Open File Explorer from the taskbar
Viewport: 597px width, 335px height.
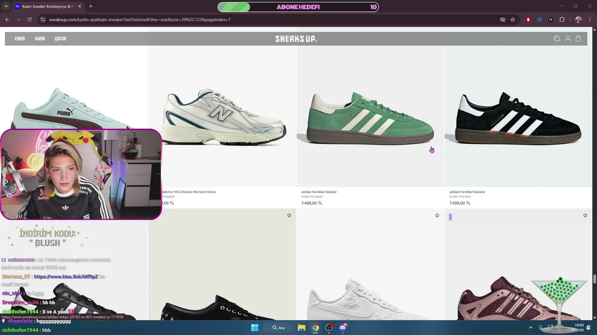click(301, 328)
